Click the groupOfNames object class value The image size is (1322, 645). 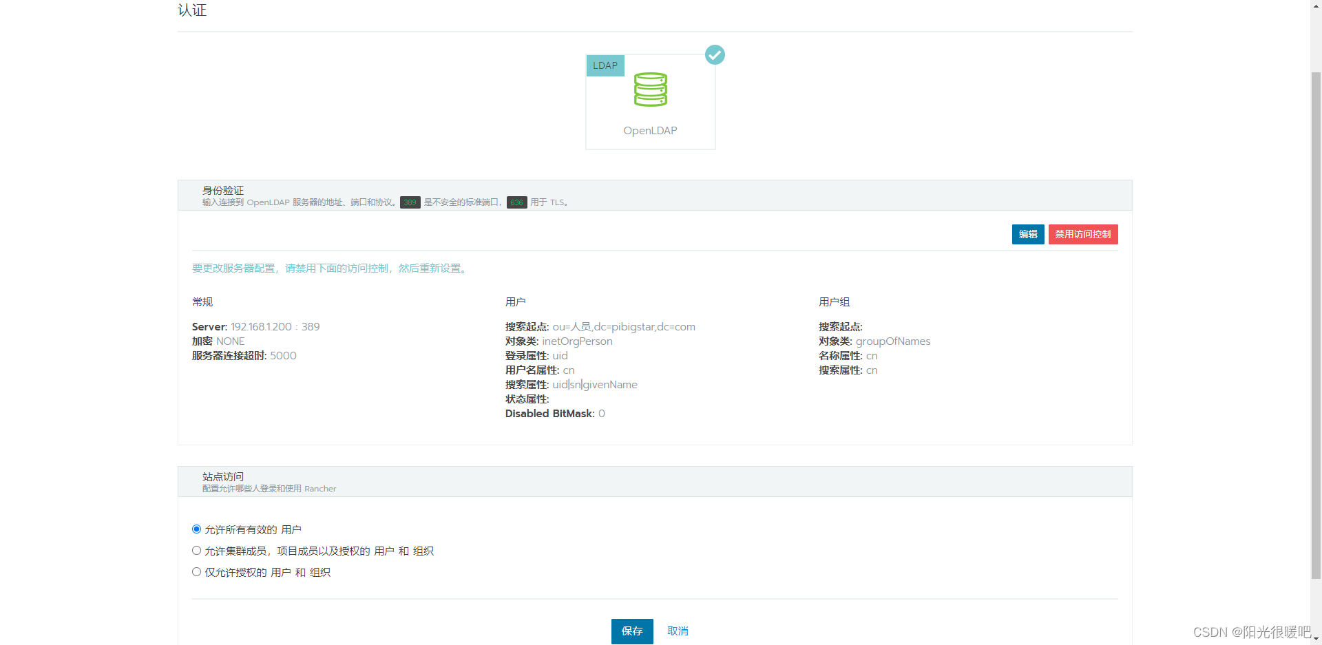click(x=893, y=341)
